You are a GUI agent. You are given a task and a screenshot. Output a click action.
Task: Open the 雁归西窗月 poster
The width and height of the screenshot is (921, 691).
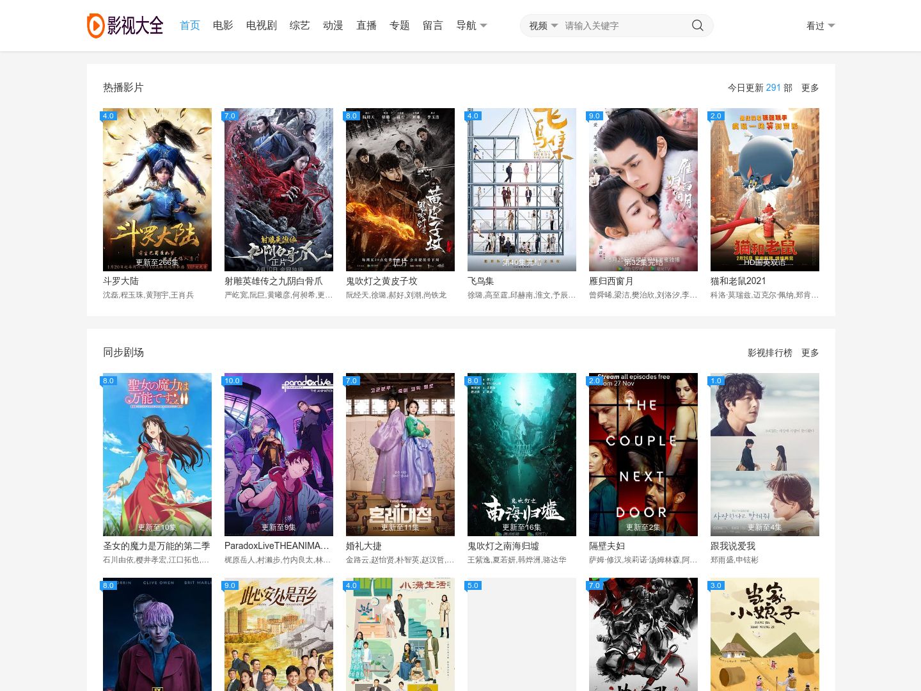(x=643, y=189)
